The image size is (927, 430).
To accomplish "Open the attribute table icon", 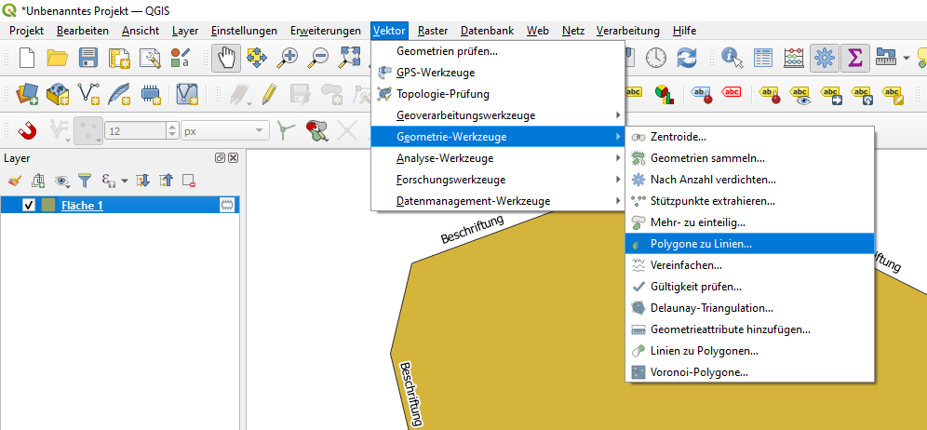I will [x=763, y=58].
